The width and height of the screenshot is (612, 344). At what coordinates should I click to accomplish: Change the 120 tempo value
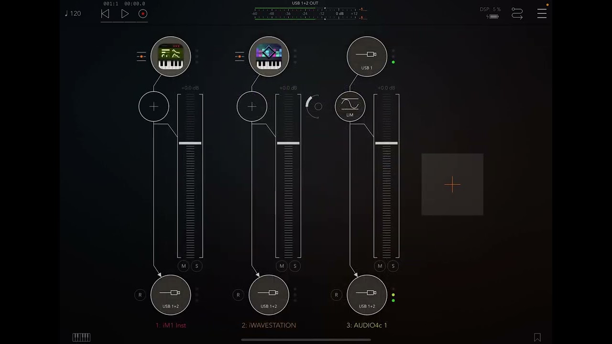click(x=73, y=13)
